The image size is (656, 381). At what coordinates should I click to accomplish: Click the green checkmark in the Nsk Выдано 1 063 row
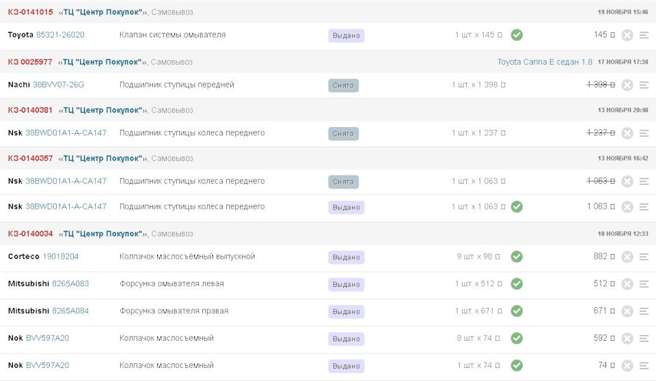[517, 207]
